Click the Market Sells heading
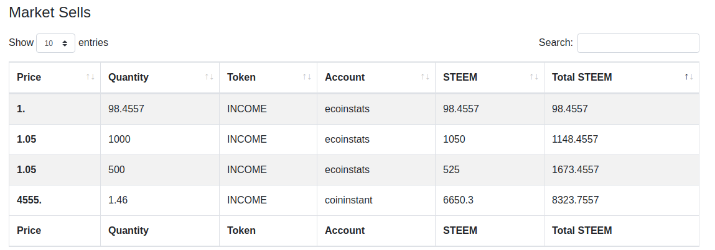 pyautogui.click(x=50, y=12)
